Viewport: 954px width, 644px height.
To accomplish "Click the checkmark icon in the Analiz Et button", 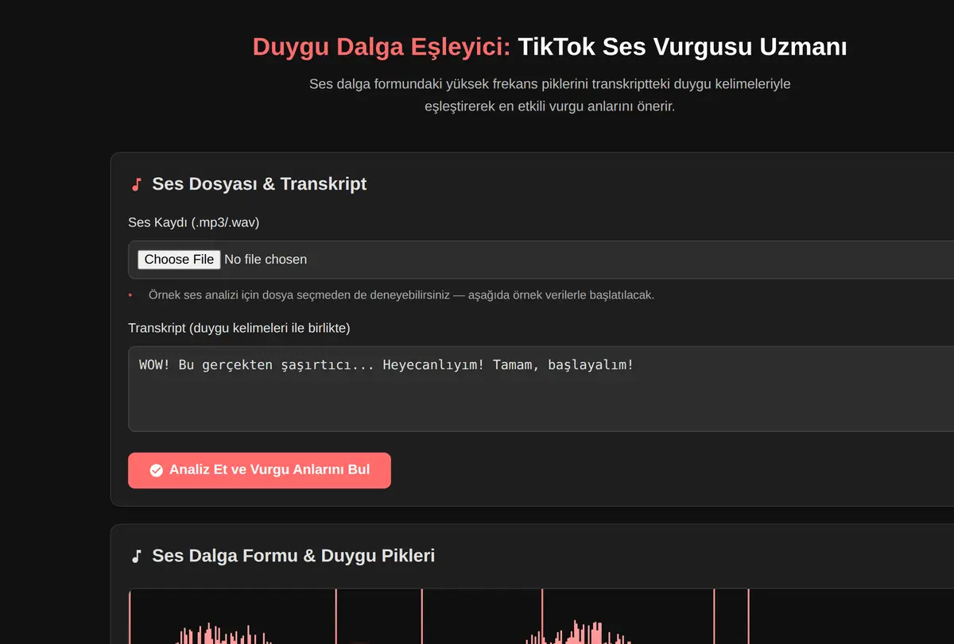I will (157, 470).
